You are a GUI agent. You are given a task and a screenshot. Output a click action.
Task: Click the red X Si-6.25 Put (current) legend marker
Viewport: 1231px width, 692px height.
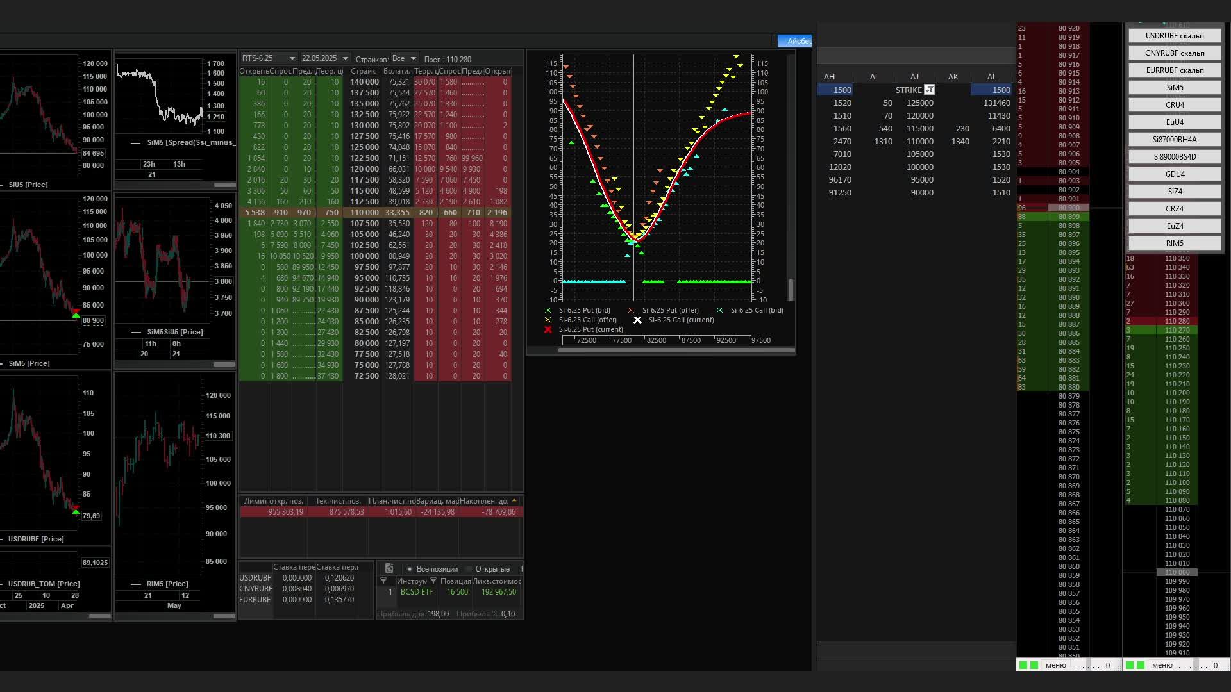[x=548, y=329]
